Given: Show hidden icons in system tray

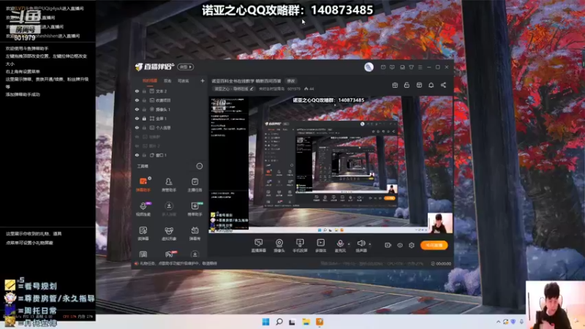Looking at the screenshot, I should click(499, 322).
